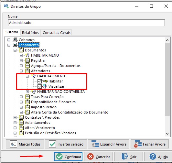This screenshot has height=163, width=172.
Task: Switch to the Sistema tab
Action: (12, 32)
